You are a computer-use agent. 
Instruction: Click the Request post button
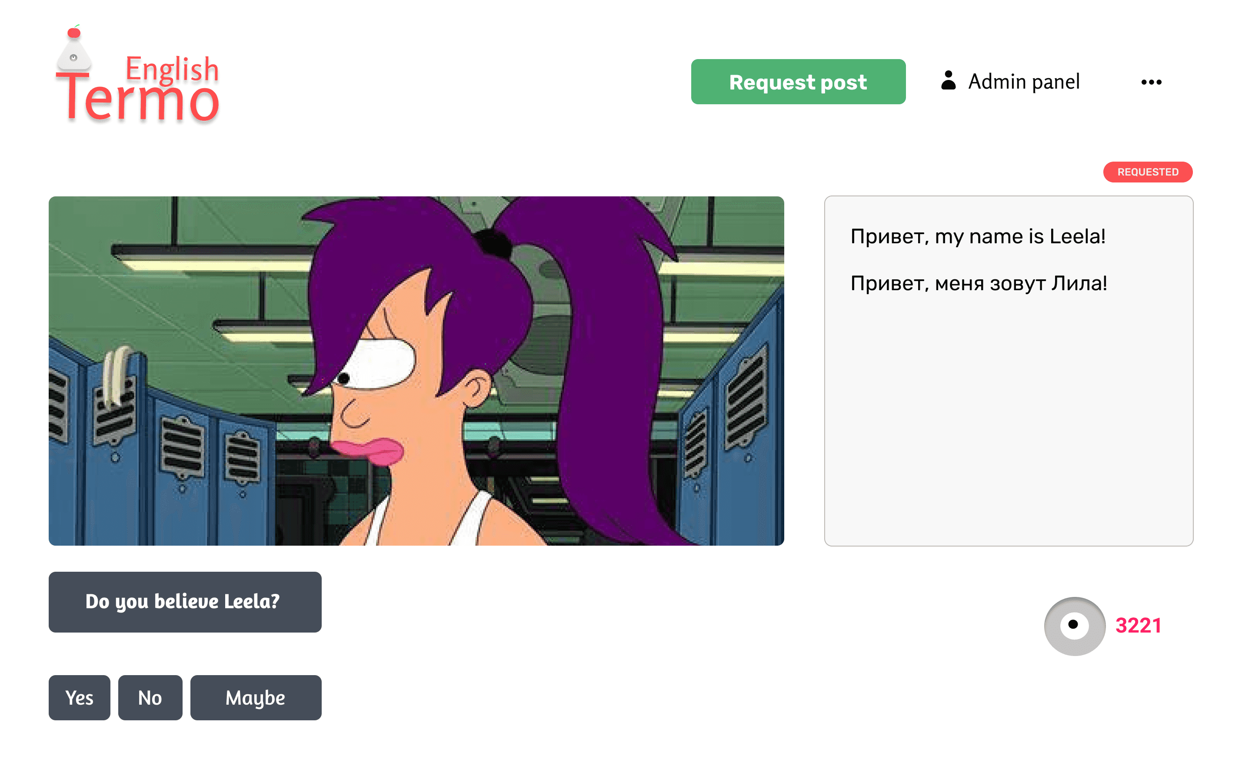coord(798,82)
